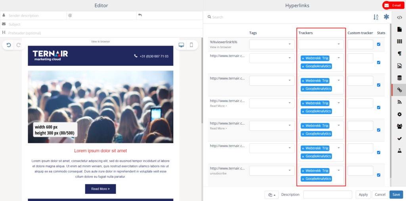The width and height of the screenshot is (406, 201).
Task: Save the hyperlink settings
Action: [396, 195]
